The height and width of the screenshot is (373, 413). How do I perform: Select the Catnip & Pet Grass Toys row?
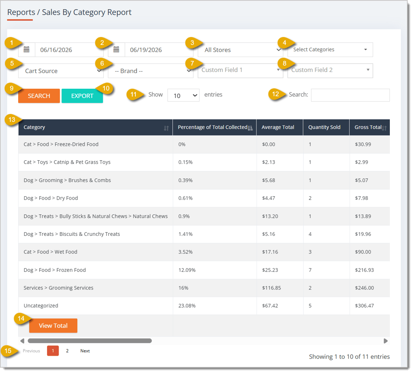point(204,162)
